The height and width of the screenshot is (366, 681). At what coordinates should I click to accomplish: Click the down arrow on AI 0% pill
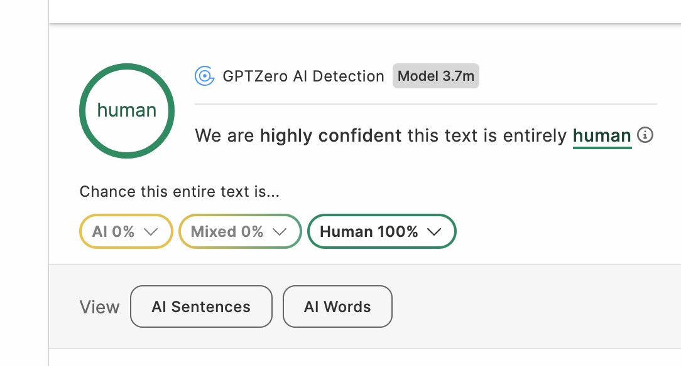[151, 231]
